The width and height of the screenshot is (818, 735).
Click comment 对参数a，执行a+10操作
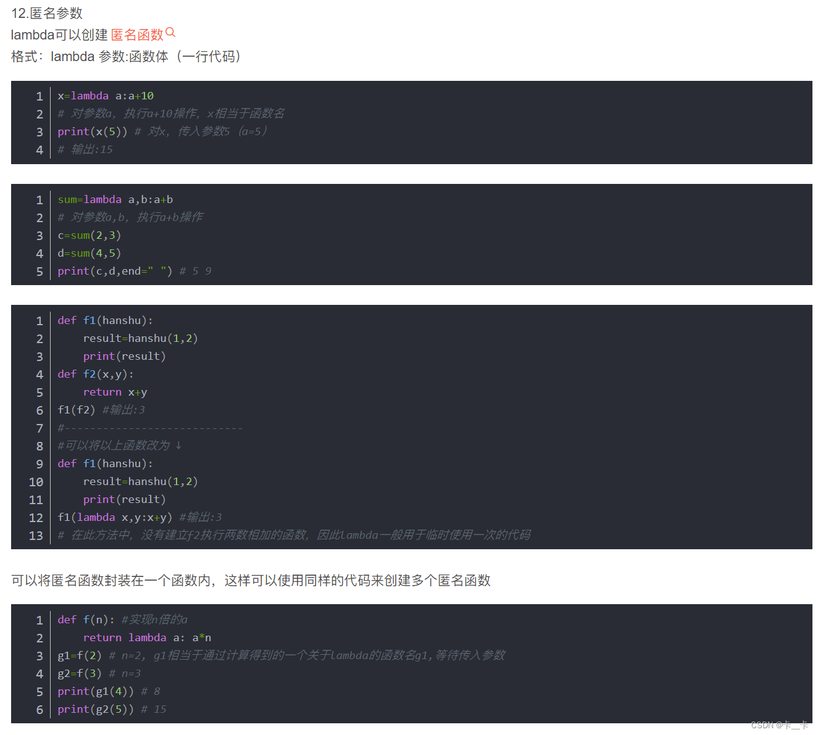coord(171,114)
